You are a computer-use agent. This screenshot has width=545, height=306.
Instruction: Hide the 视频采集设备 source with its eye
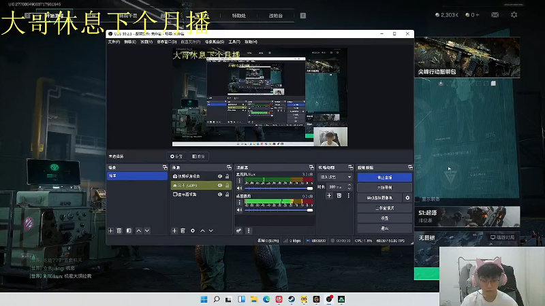click(x=219, y=176)
